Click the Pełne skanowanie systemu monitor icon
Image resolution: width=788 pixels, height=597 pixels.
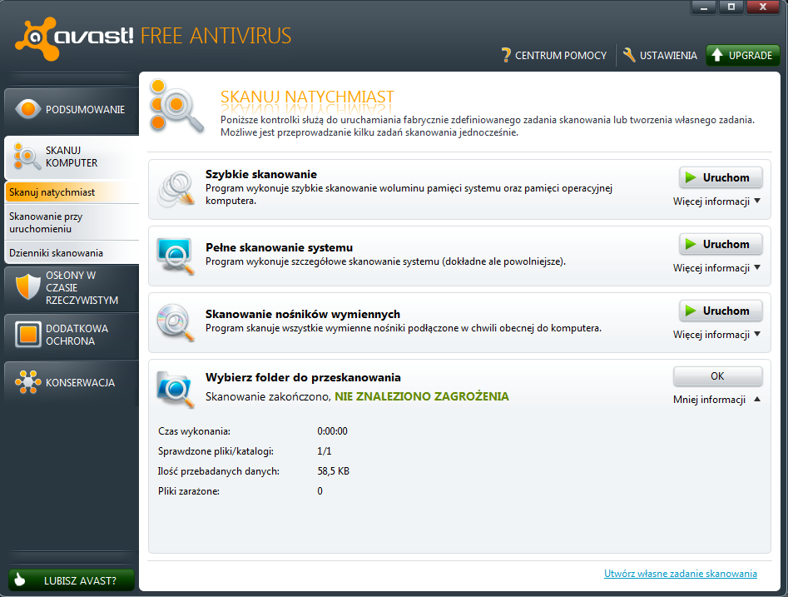coord(176,256)
